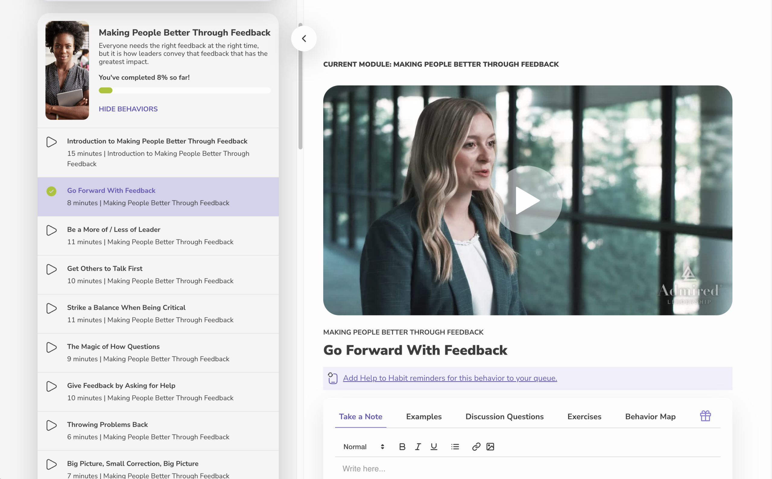Collapse the sidebar with the back chevron
Viewport: 772px width, 479px height.
[x=304, y=39]
